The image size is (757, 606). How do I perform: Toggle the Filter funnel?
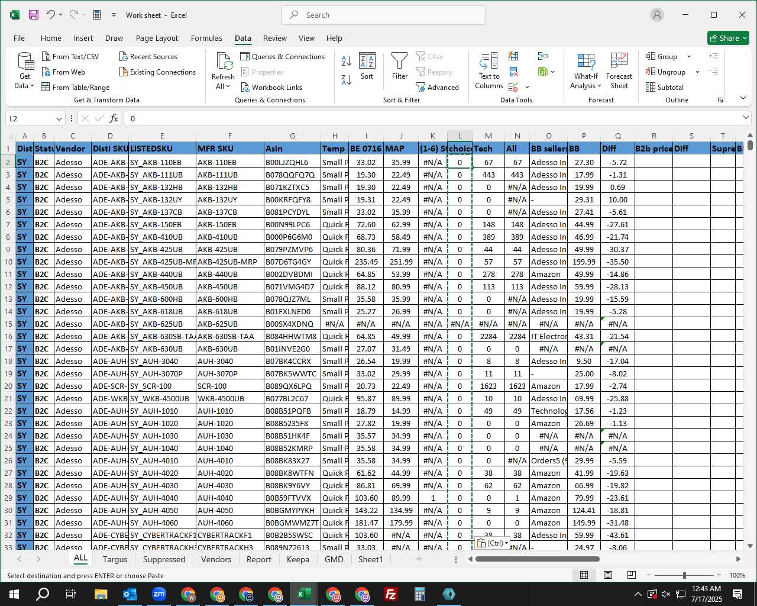coord(400,66)
